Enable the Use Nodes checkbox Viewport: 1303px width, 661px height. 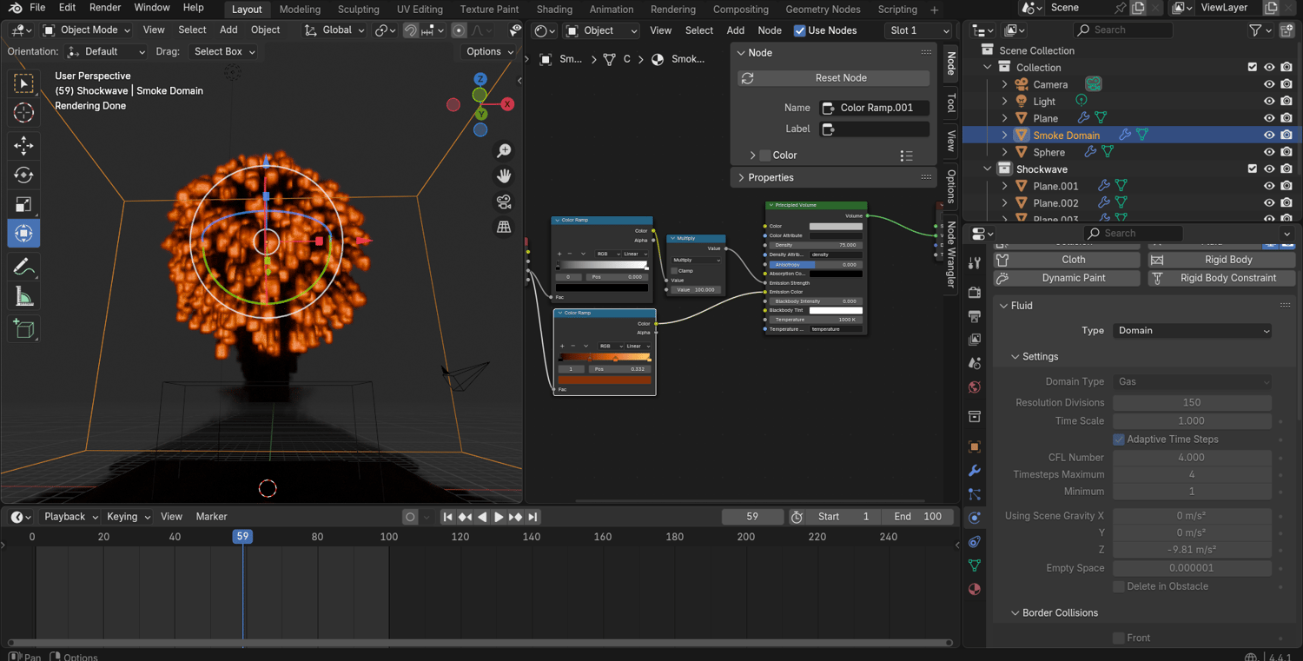[800, 30]
